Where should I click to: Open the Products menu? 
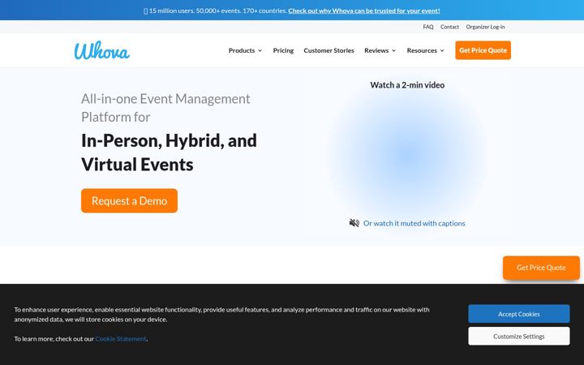click(242, 50)
